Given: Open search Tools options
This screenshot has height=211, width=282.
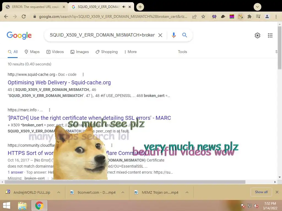Looking at the screenshot, I should click(x=182, y=52).
